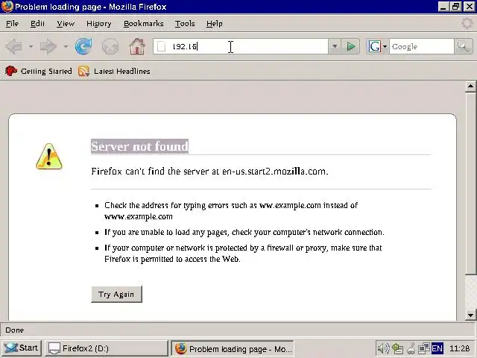Click the Stop loading button
The height and width of the screenshot is (358, 477).
click(x=110, y=46)
